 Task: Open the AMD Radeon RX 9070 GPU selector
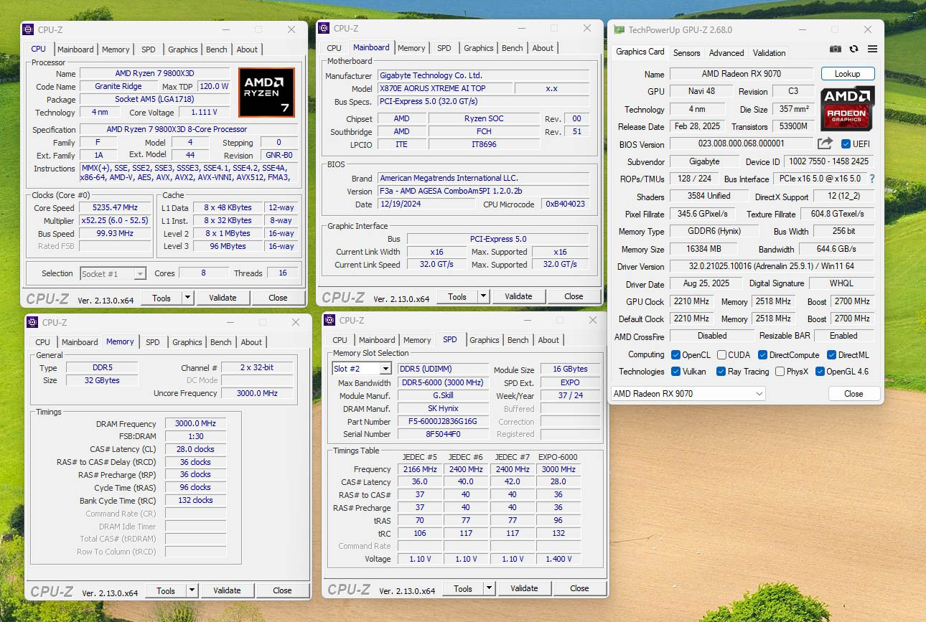point(688,393)
